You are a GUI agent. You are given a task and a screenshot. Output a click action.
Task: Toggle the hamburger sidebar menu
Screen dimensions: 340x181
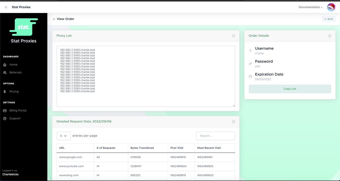tap(6, 7)
